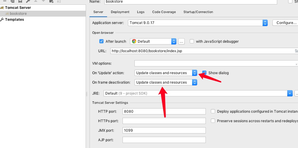
Task: Click the "HTTP port:" label
Action: tap(107, 112)
